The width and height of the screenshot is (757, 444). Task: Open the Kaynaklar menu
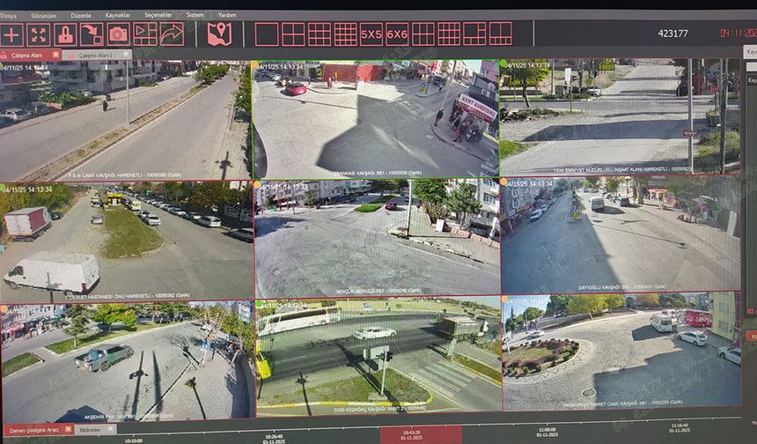click(x=118, y=16)
